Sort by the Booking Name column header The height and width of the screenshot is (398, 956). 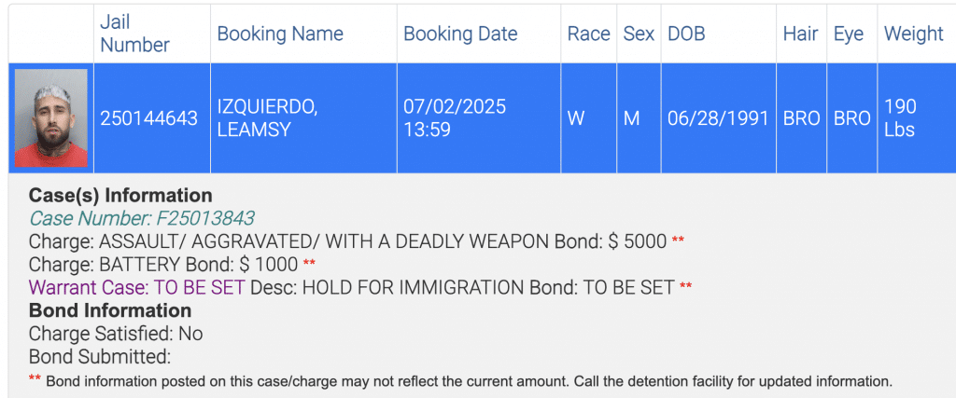click(x=280, y=34)
